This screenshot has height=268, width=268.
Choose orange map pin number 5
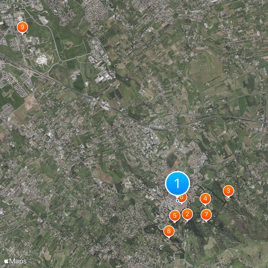pyautogui.click(x=175, y=216)
